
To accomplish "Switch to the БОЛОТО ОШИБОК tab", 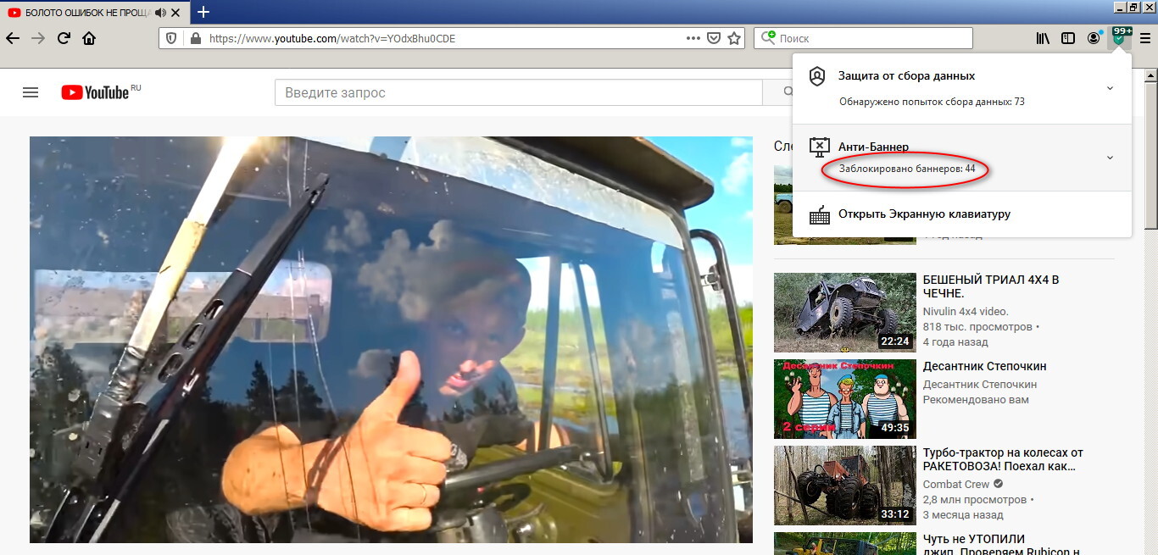I will click(x=88, y=13).
